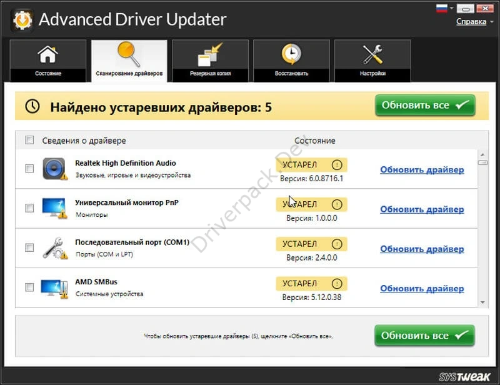
Task: Click the restore clock icon
Action: coord(291,54)
